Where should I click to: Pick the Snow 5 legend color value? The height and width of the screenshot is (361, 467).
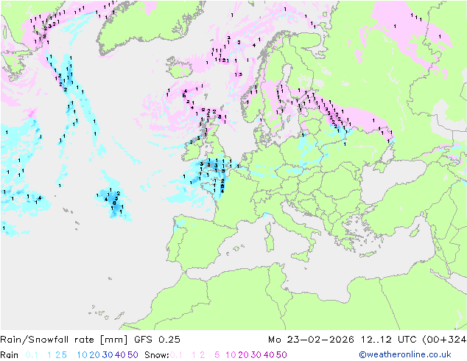[x=217, y=355]
